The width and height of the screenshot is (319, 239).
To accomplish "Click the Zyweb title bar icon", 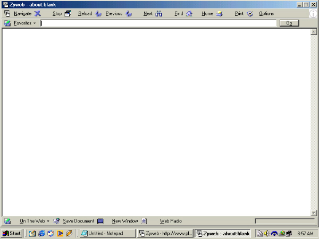I will [5, 5].
